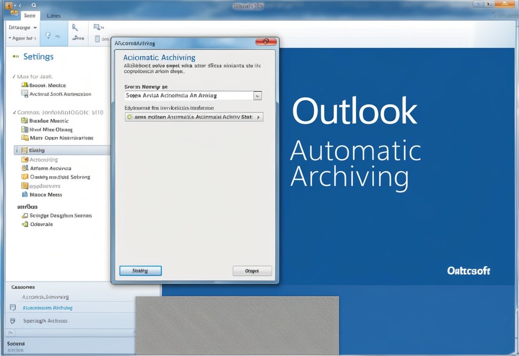Enable the green radio option in the dialog
519x356 pixels.
point(130,116)
